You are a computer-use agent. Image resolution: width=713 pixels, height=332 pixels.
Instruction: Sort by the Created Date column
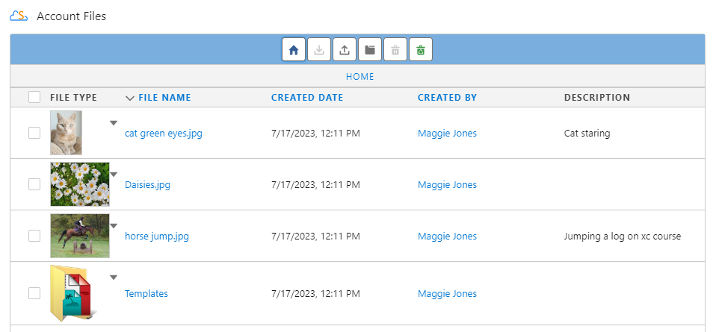[x=307, y=98]
